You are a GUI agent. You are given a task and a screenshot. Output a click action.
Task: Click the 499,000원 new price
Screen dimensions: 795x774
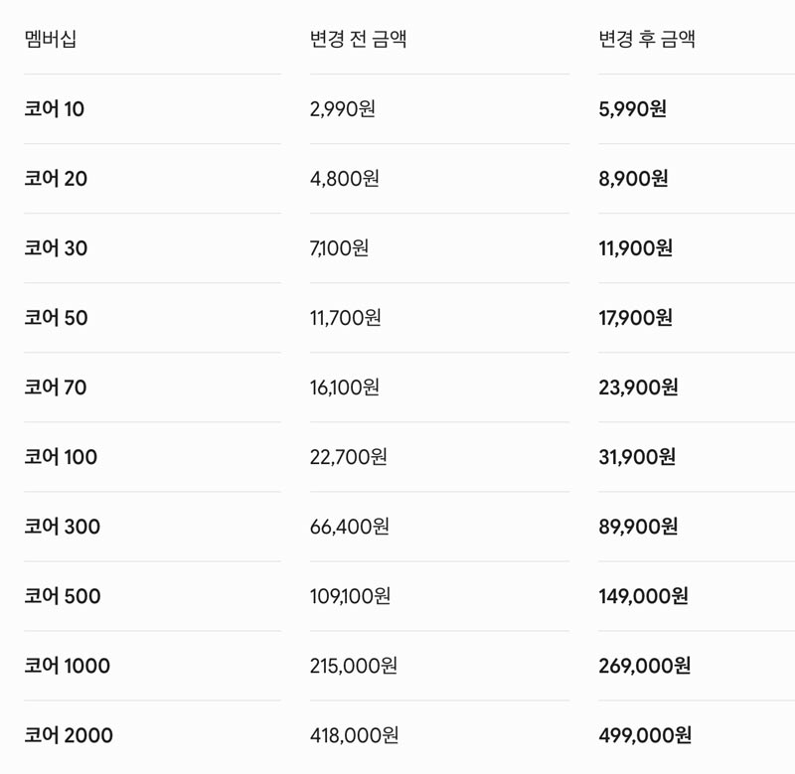[644, 735]
